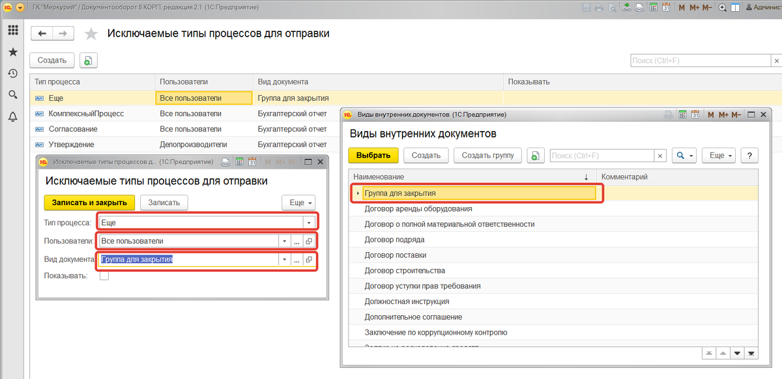This screenshot has height=379, width=782.
Task: Open history clock icon in left sidebar
Action: point(12,73)
